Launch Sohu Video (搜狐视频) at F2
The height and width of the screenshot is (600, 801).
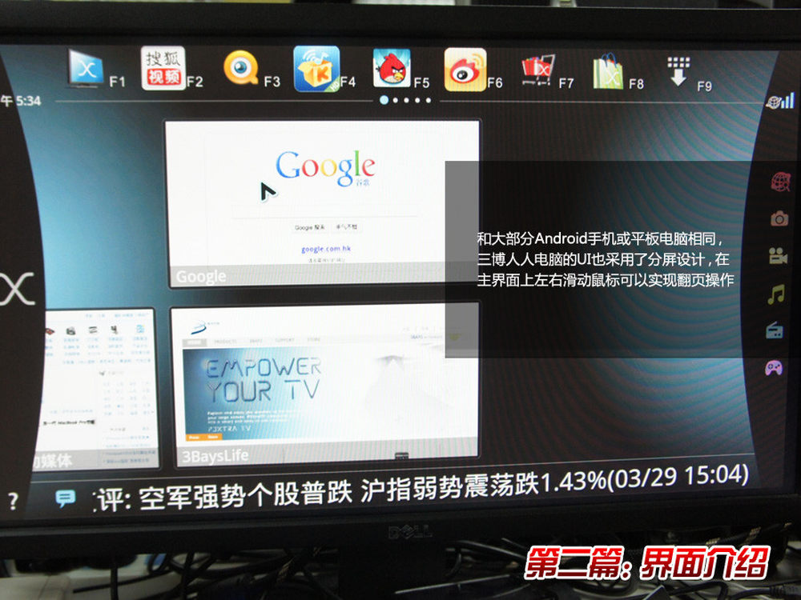[x=163, y=68]
